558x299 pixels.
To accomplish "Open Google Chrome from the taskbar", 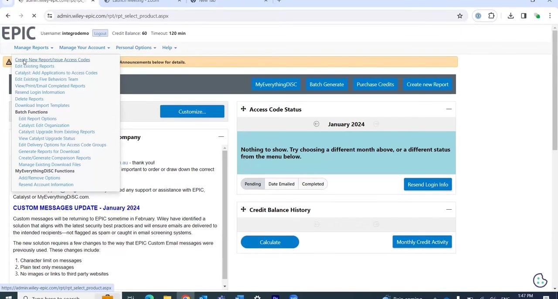I will tap(185, 297).
